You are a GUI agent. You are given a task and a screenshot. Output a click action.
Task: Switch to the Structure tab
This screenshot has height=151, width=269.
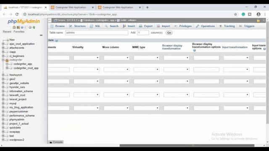click(x=77, y=26)
